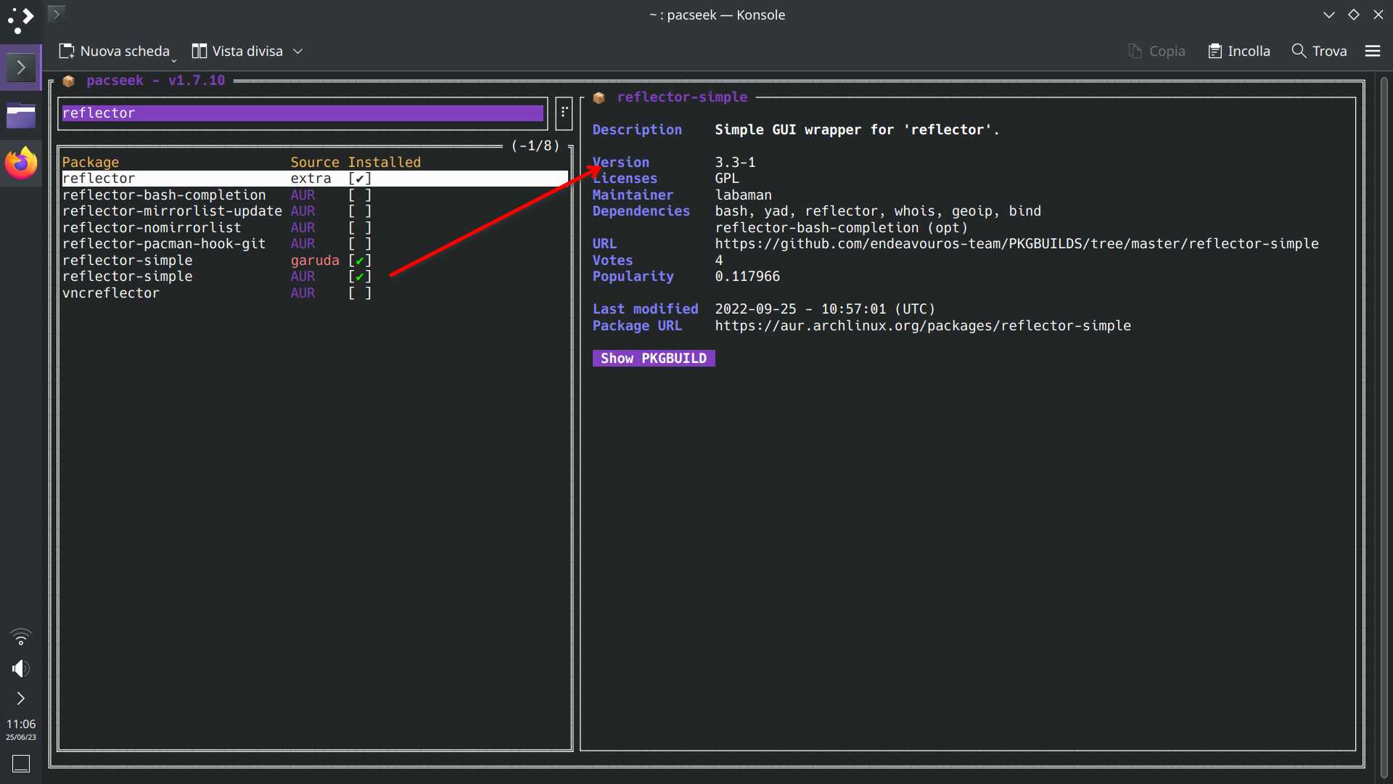Click the Package column header
This screenshot has width=1393, height=784.
[x=91, y=163]
